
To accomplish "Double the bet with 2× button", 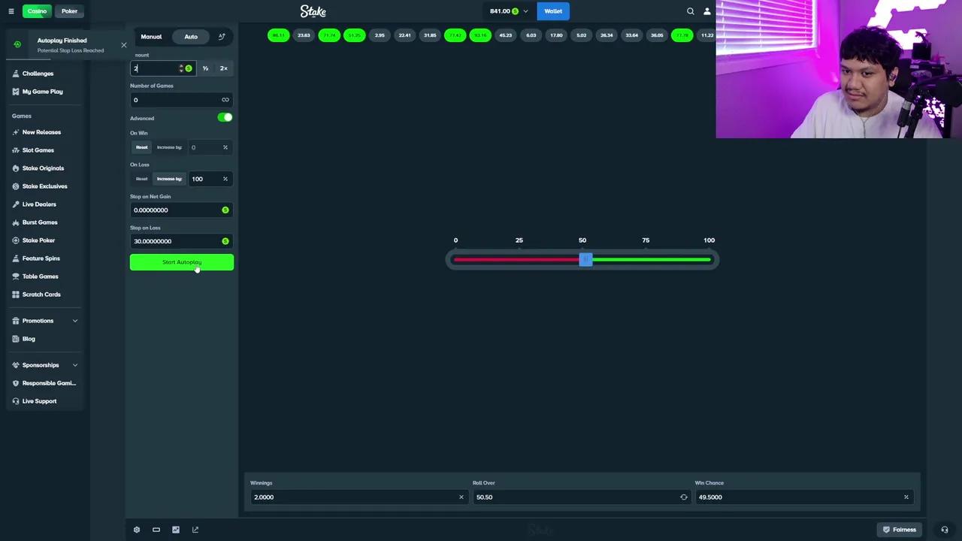I will point(224,68).
